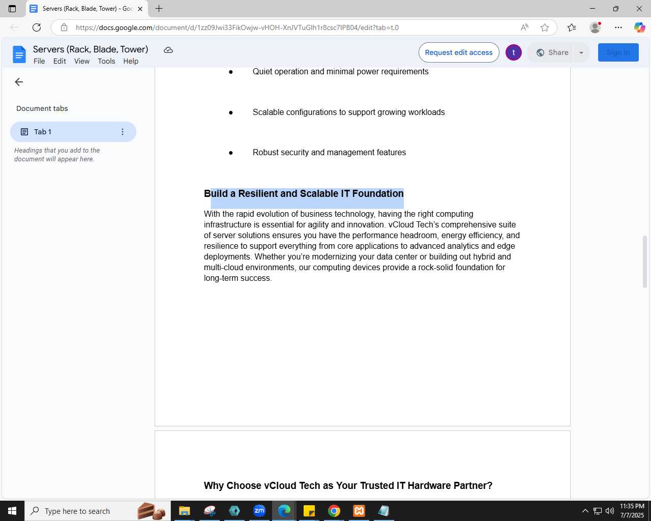Open a new browser tab
The image size is (651, 521).
[159, 9]
